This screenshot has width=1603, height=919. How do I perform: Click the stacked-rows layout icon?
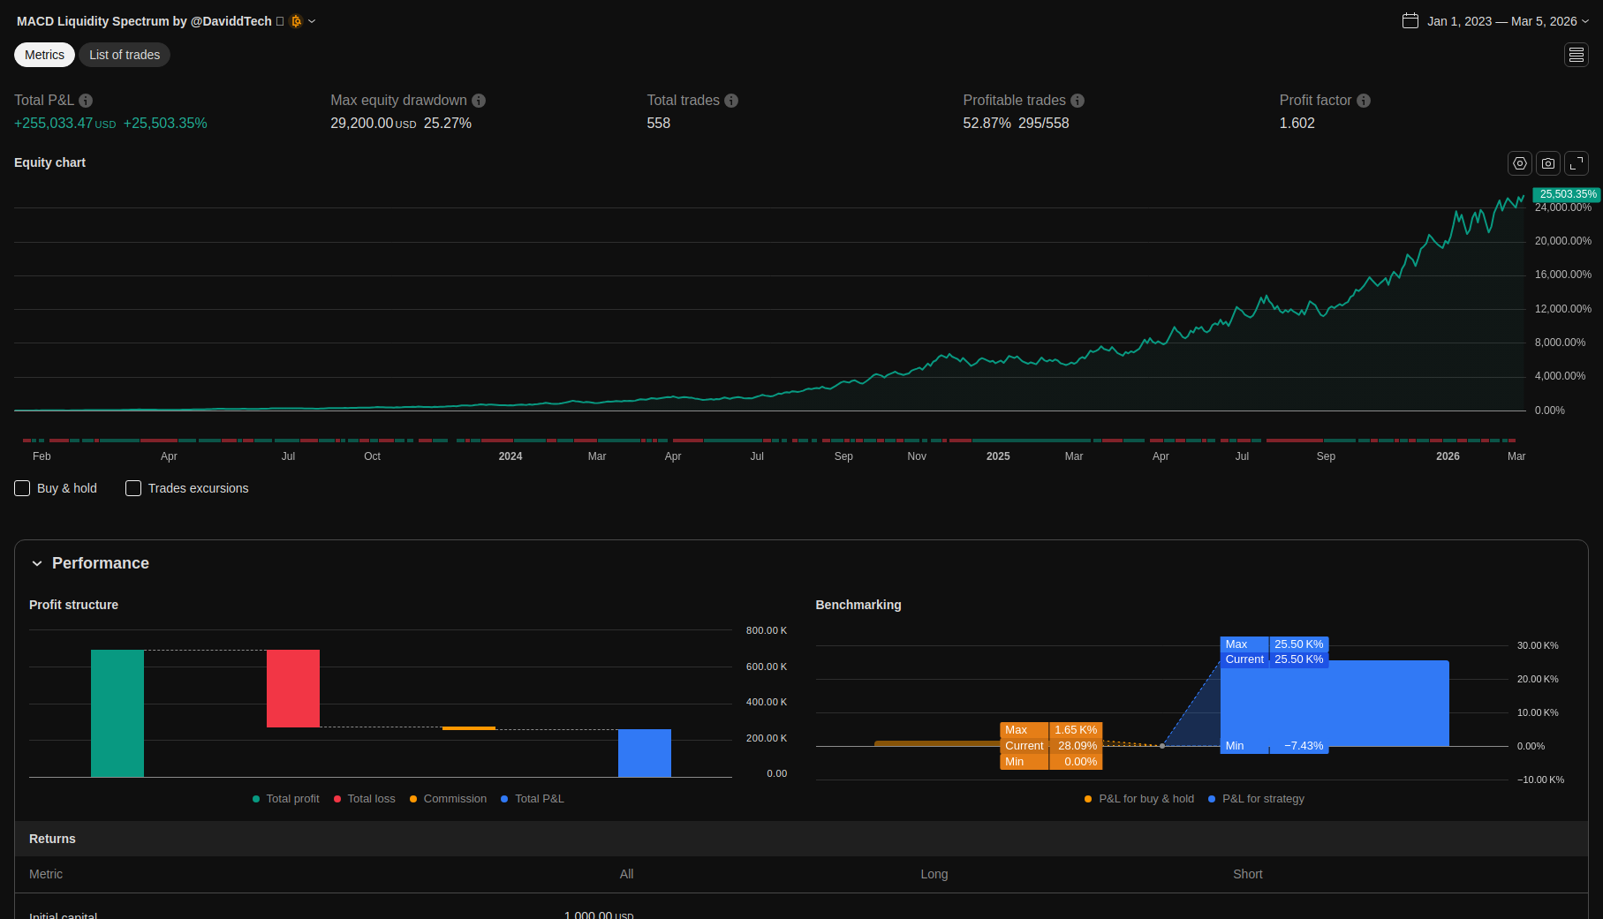[1576, 55]
